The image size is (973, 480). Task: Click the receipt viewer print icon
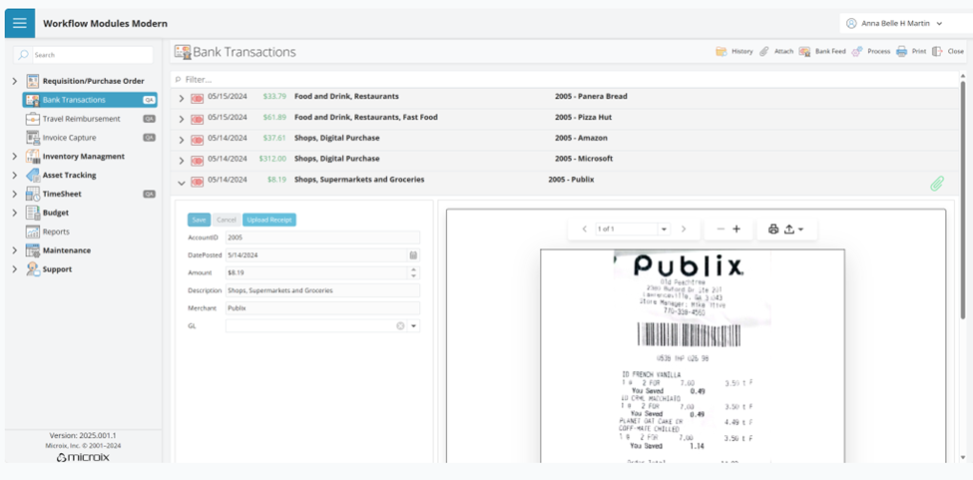tap(773, 229)
